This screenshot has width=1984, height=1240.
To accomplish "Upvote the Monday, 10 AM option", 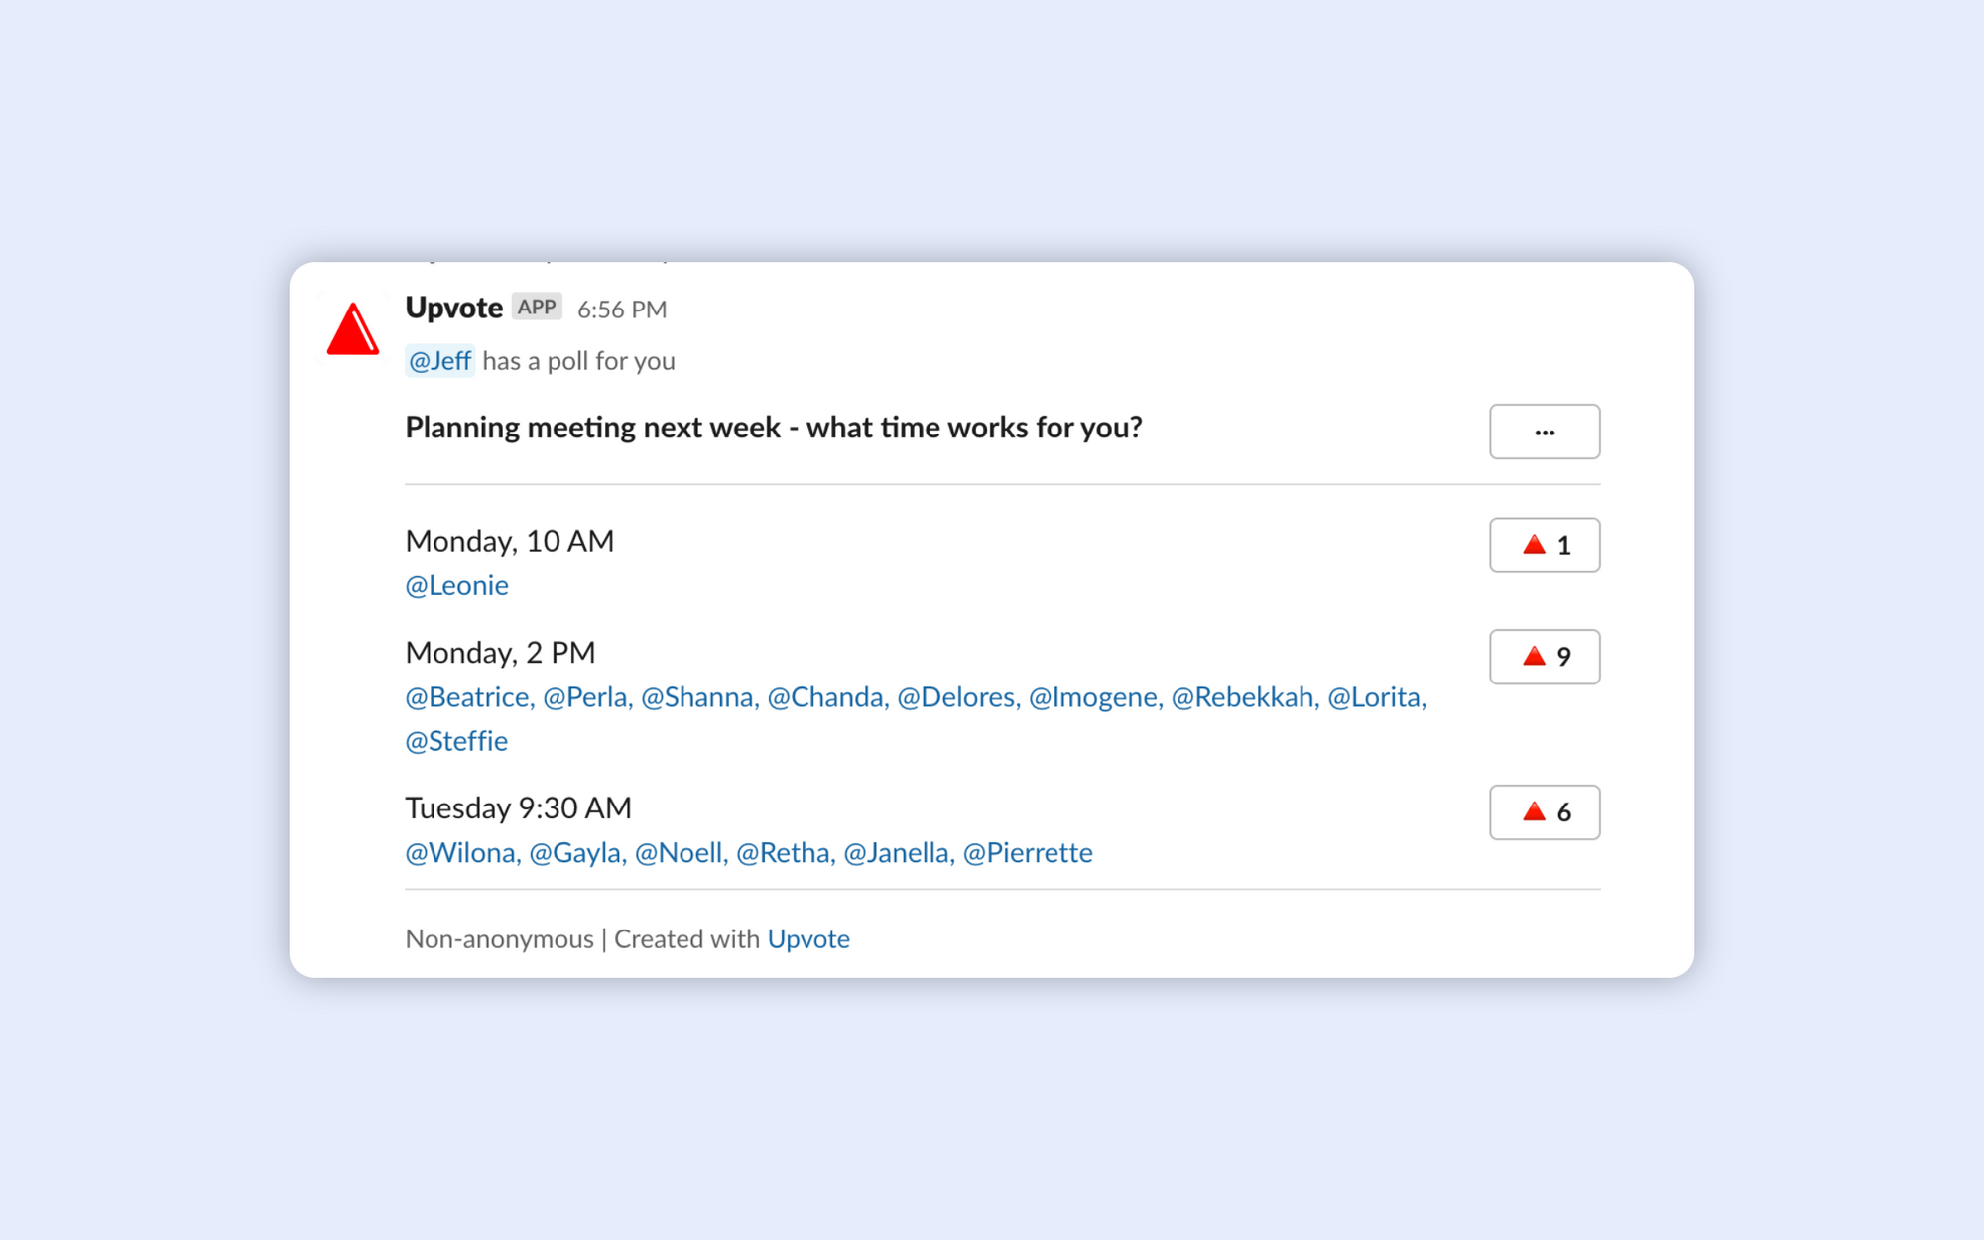I will tap(1545, 545).
